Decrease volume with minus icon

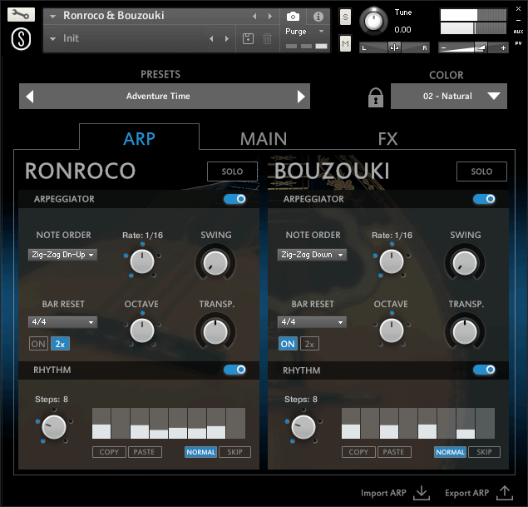pos(443,47)
